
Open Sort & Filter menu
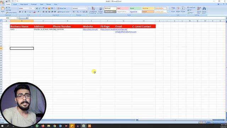199,10
